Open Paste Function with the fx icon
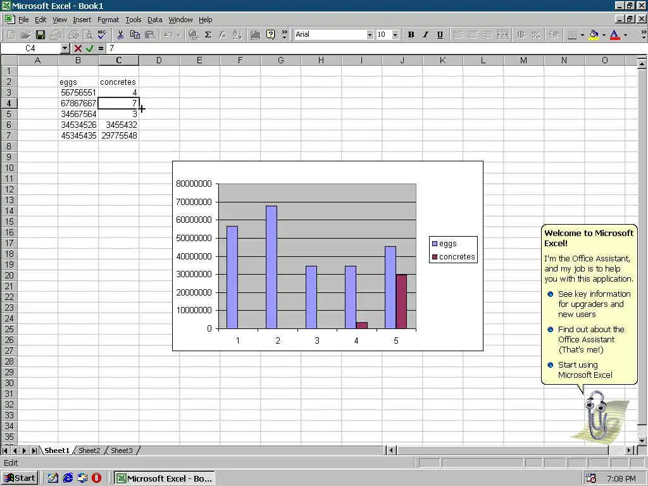The width and height of the screenshot is (648, 486). pos(222,35)
